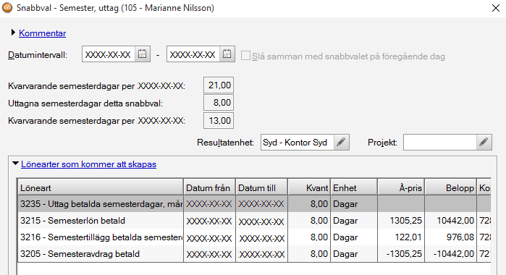Select the Syd - Kontor Syd field
The height and width of the screenshot is (275, 506).
298,143
